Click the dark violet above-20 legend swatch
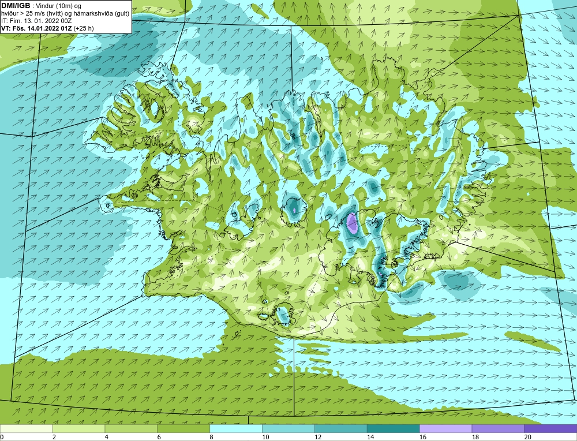The image size is (577, 441). [x=550, y=428]
